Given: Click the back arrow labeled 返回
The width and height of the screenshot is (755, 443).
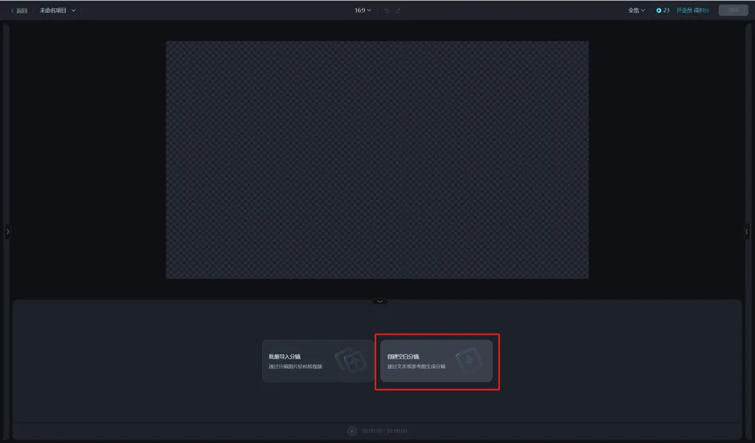Looking at the screenshot, I should coord(19,10).
